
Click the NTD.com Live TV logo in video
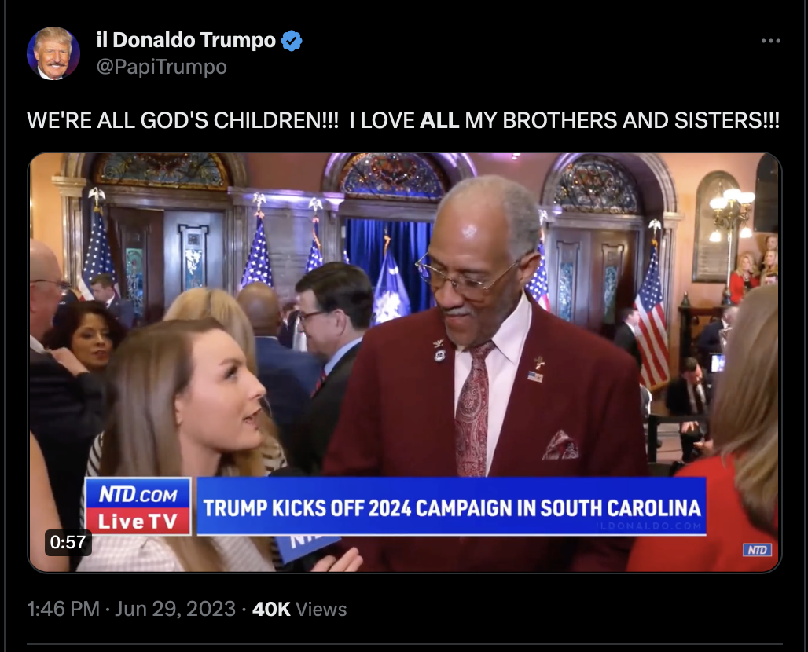pyautogui.click(x=138, y=506)
